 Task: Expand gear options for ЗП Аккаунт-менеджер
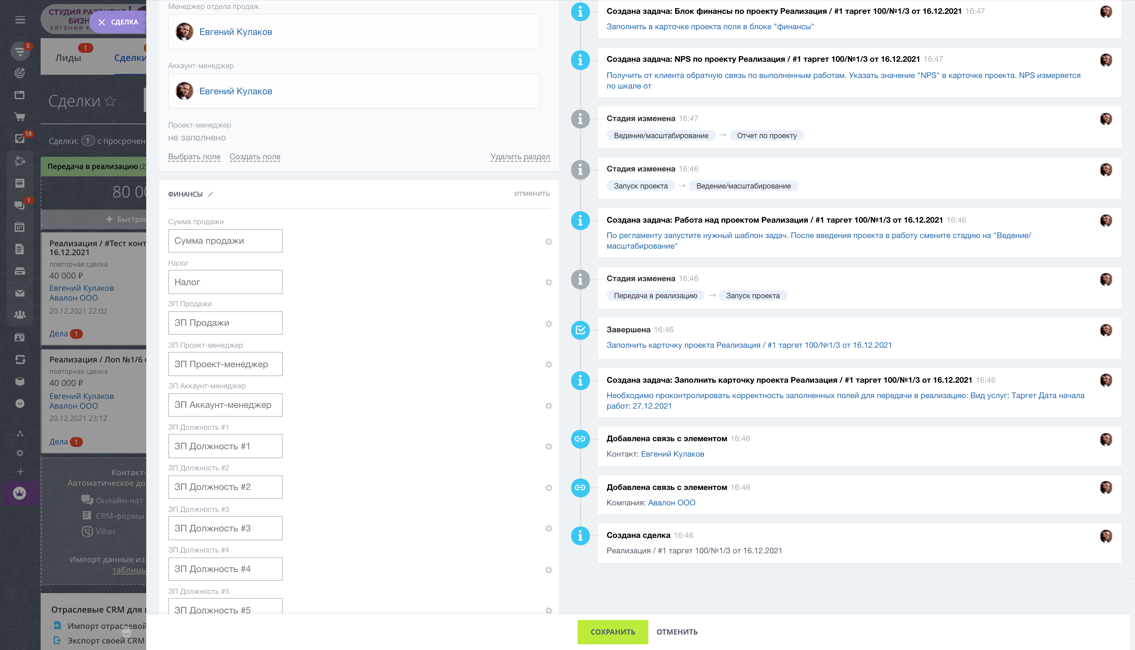(x=548, y=406)
